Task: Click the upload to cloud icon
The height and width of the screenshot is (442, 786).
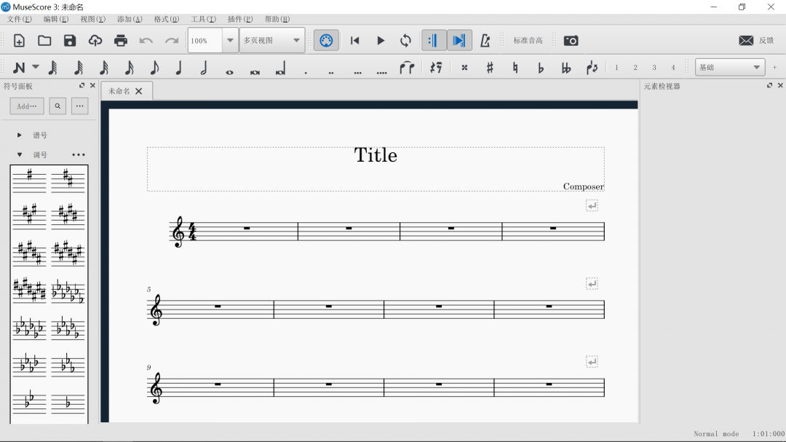Action: pos(95,41)
